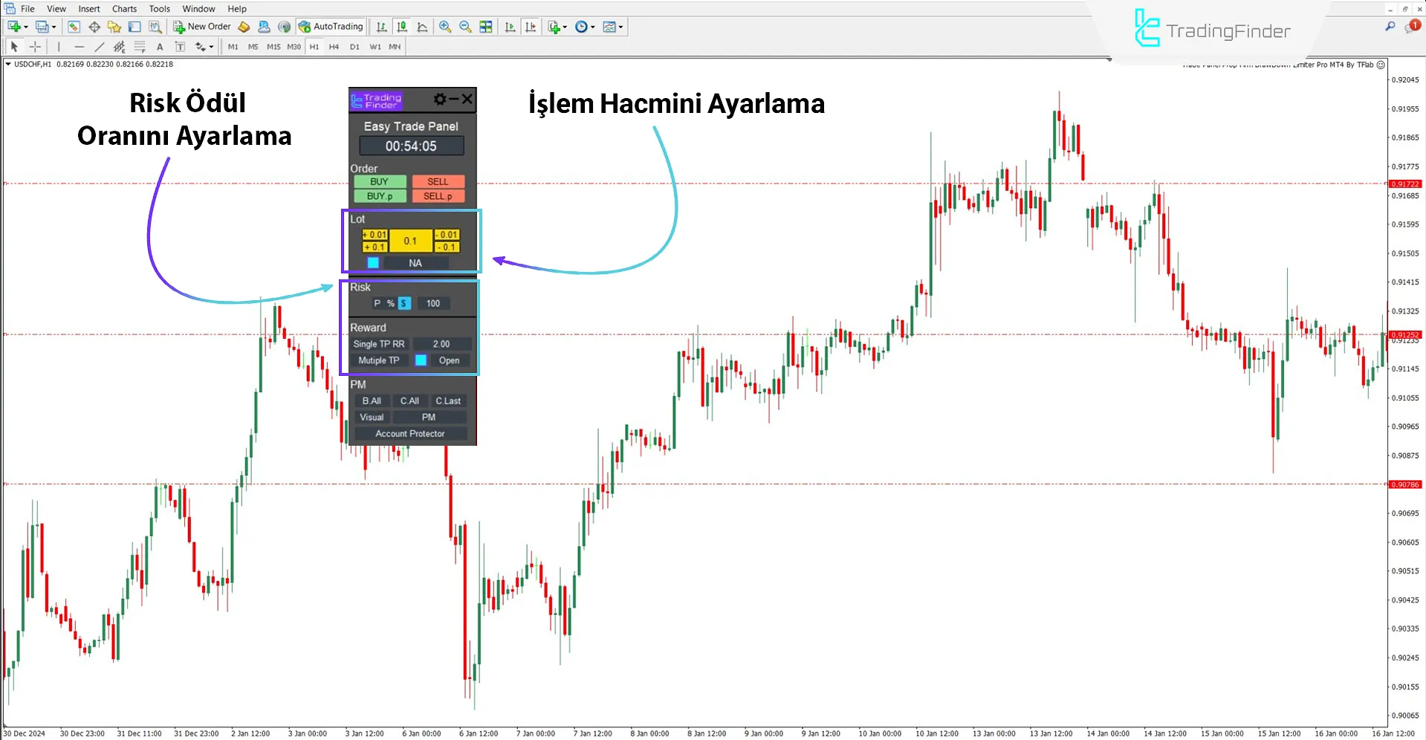Expand the chart templates dropdown
1426x740 pixels.
pos(622,27)
